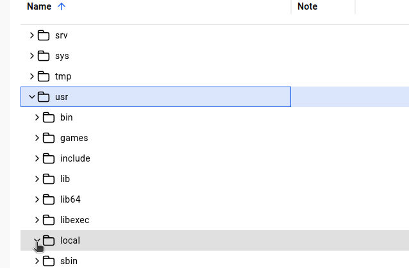Click the srv folder icon
The width and height of the screenshot is (409, 268).
point(44,35)
